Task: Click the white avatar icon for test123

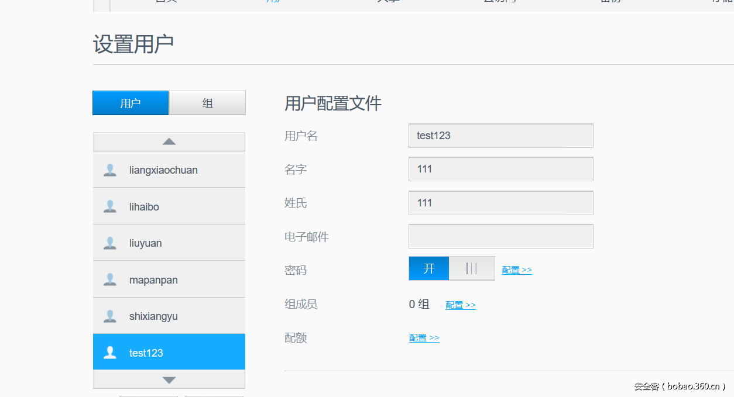Action: click(x=109, y=353)
